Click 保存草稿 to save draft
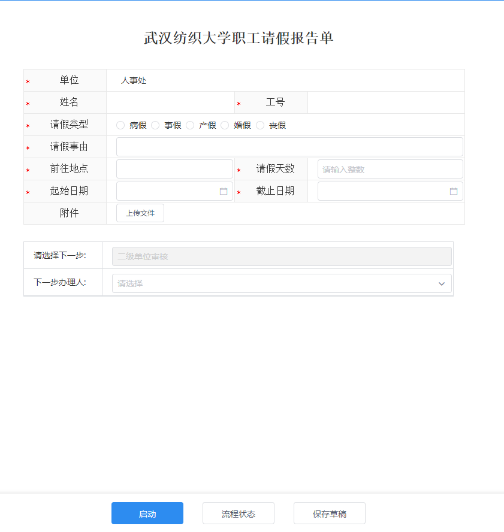 tap(329, 513)
